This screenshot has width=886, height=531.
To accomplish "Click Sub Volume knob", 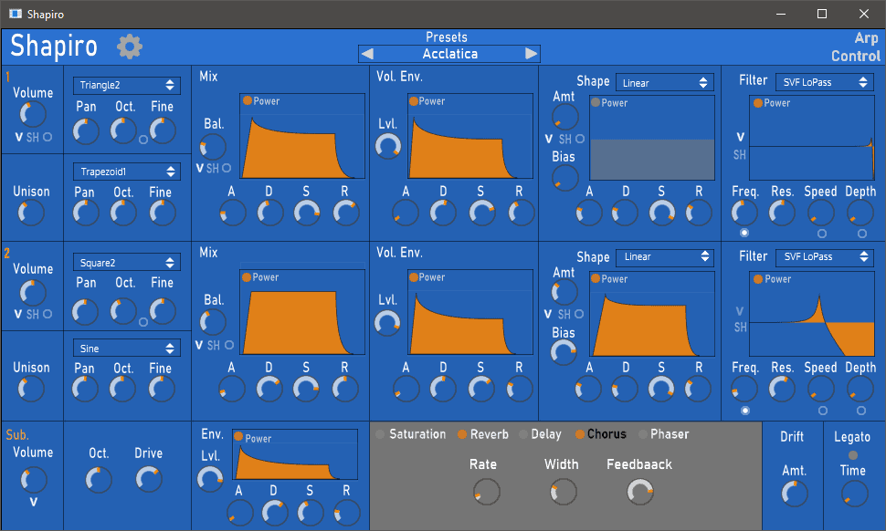I will click(x=33, y=480).
